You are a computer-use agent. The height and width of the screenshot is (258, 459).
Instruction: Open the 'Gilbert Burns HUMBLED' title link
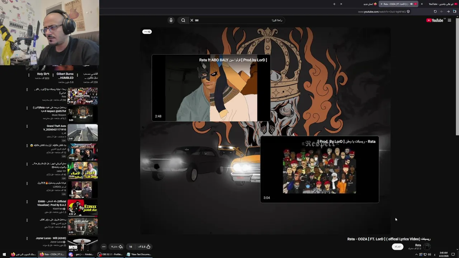click(x=65, y=76)
